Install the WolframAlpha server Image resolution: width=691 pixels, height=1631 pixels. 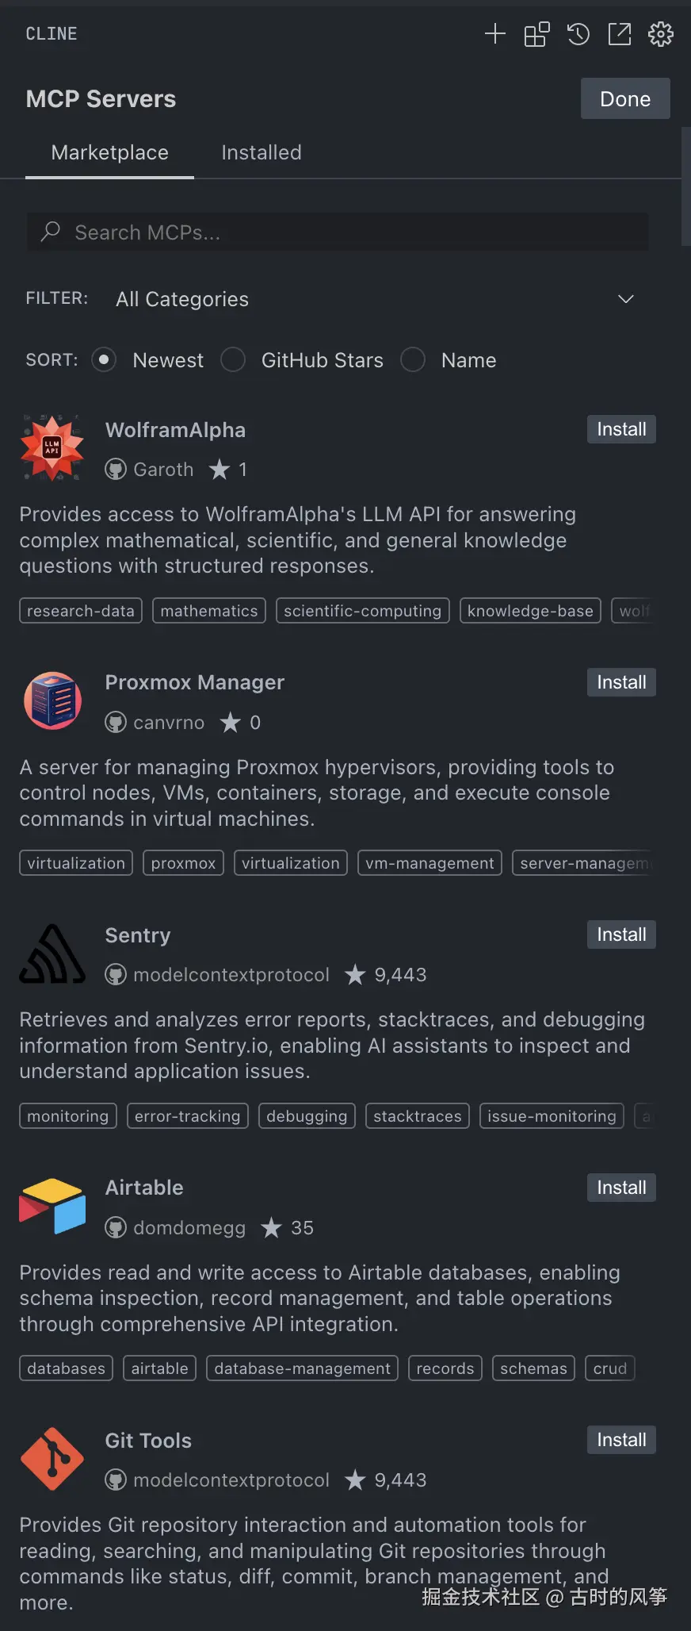620,429
